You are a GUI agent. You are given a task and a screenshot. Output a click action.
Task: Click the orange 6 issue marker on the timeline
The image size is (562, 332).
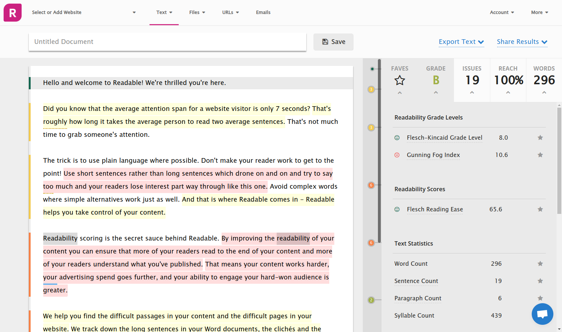pos(371,185)
